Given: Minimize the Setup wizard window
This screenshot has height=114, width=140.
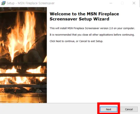Looking at the screenshot, I should click(x=111, y=3).
